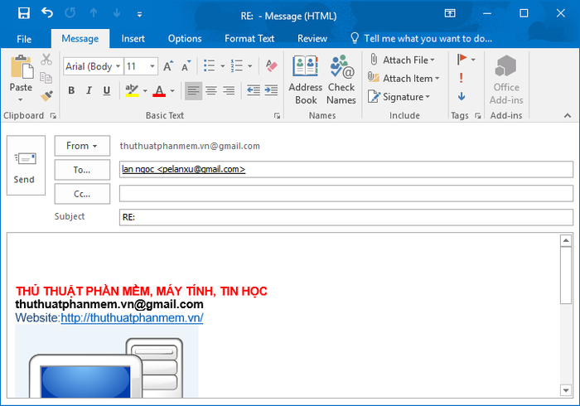
Task: Apply a bulleted list
Action: (209, 65)
